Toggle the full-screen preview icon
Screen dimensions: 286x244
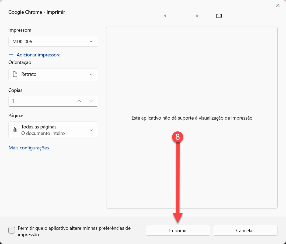[x=219, y=16]
